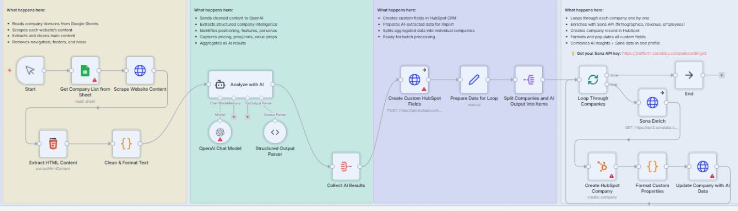The image size is (738, 211).
Task: Select the Prepare Data for Loop node
Action: 474,79
